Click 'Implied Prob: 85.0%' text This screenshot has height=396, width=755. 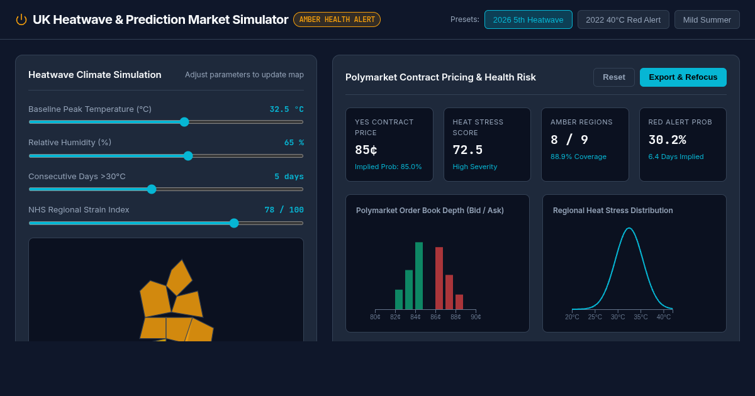click(388, 167)
